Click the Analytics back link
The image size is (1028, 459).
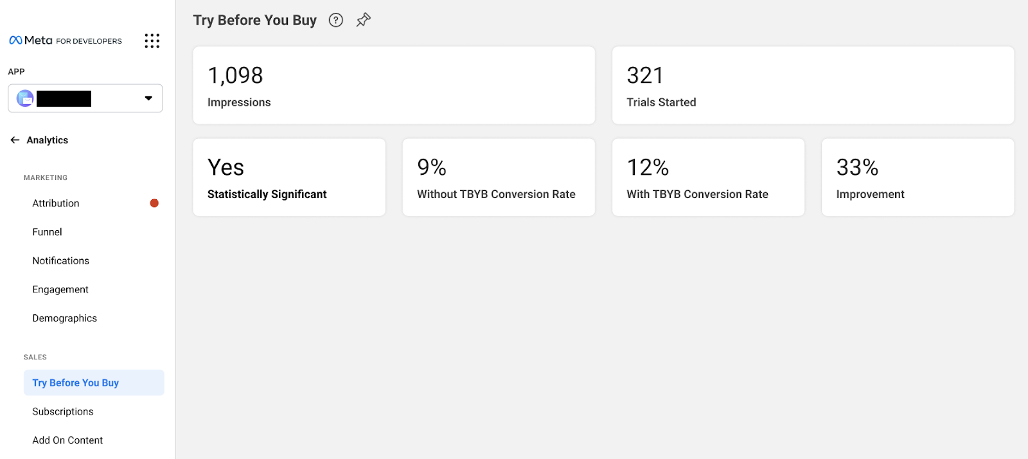[48, 140]
